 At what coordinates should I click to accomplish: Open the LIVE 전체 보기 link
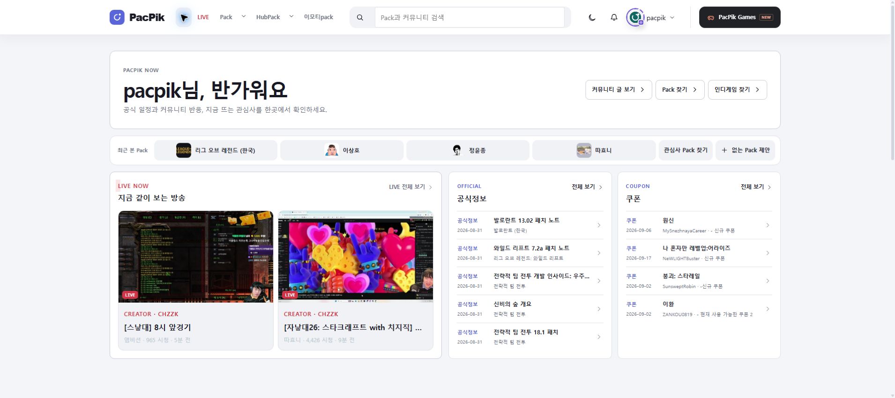tap(410, 187)
